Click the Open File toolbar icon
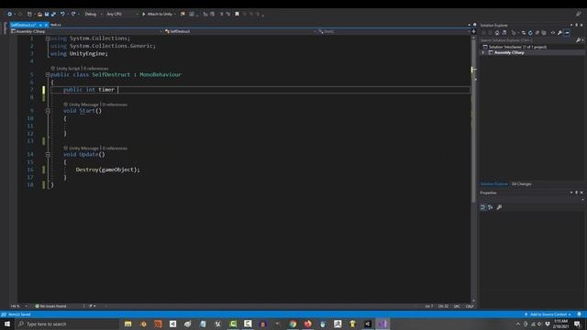 (39, 14)
